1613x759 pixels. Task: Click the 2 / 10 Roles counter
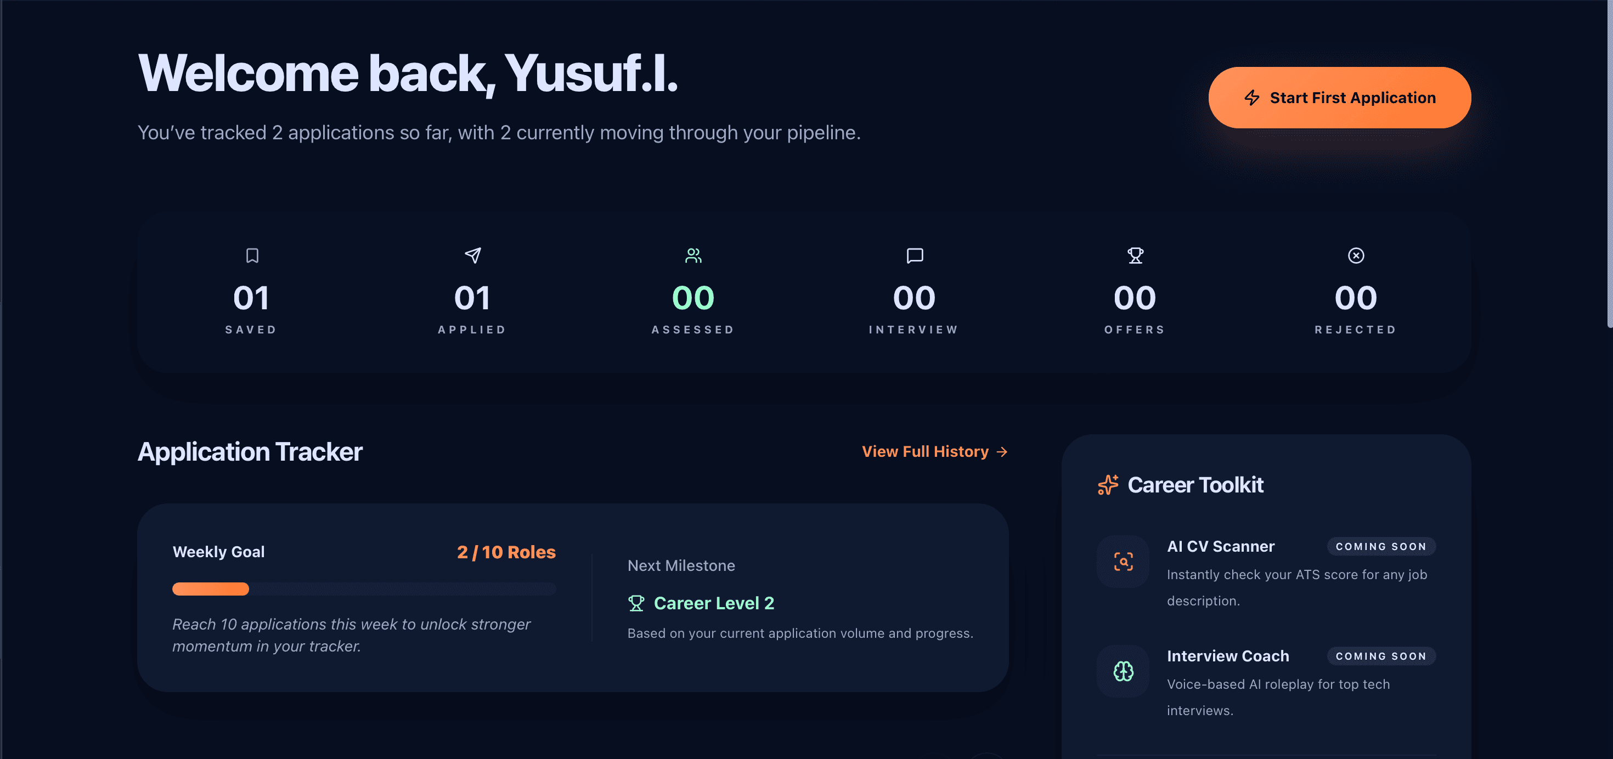click(506, 551)
